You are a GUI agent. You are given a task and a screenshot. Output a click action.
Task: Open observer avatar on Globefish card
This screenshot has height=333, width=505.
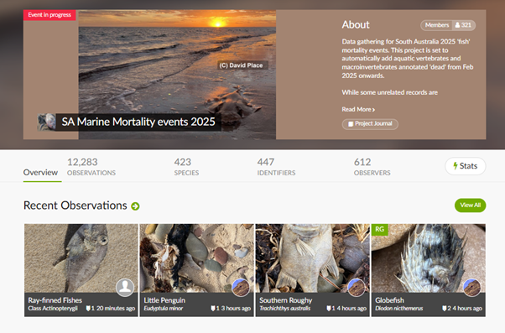tap(471, 287)
